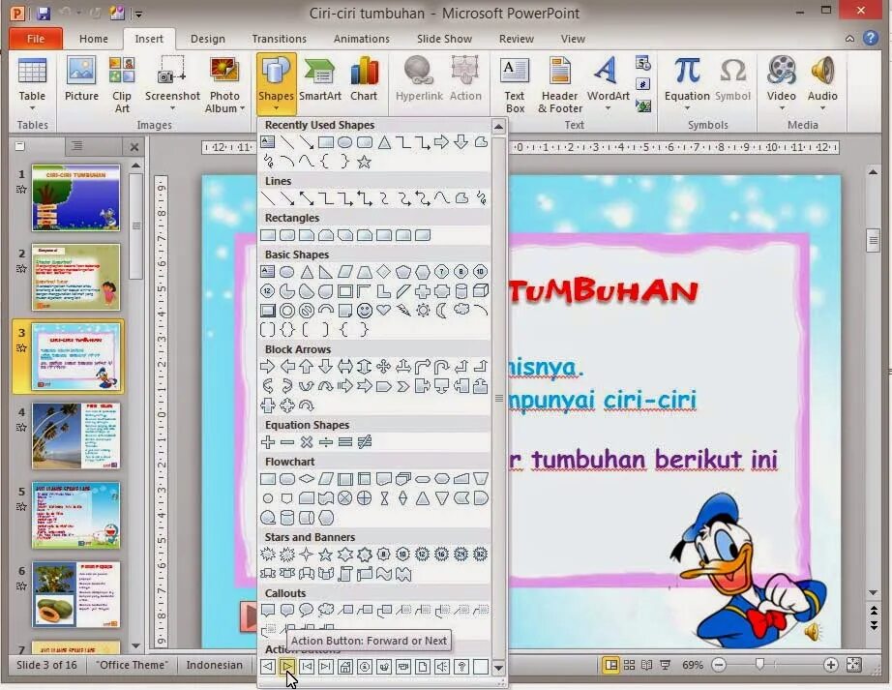Choose the Cloud Callout shape
Screen dimensions: 892x690
(326, 610)
